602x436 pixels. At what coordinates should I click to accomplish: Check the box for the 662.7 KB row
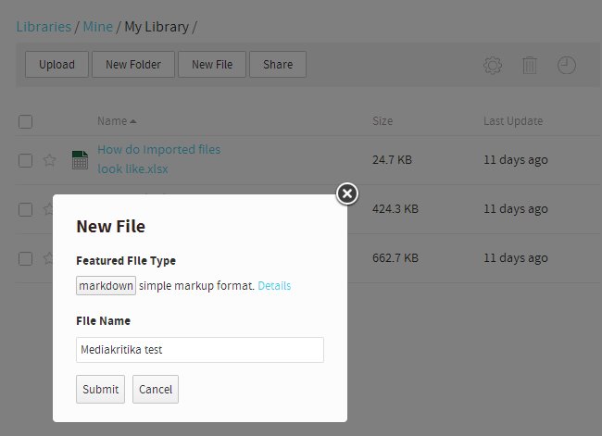click(25, 258)
